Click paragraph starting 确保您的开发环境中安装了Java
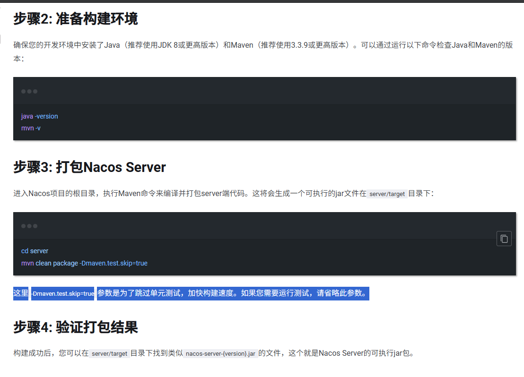Image resolution: width=524 pixels, height=377 pixels. point(263,52)
